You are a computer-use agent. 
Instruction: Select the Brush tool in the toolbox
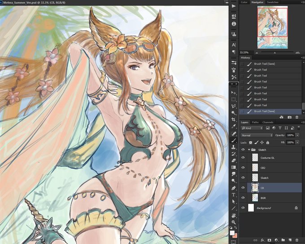pyautogui.click(x=234, y=140)
